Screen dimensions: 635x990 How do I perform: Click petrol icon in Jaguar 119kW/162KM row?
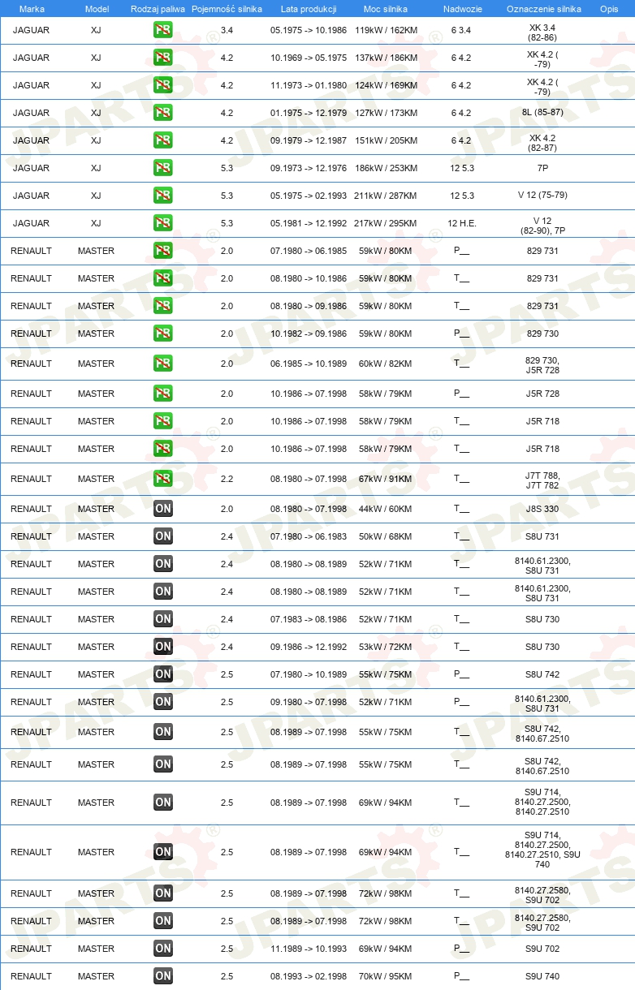coord(163,31)
